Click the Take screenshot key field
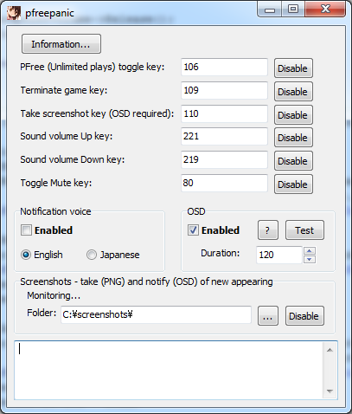This screenshot has width=352, height=414. click(x=224, y=113)
